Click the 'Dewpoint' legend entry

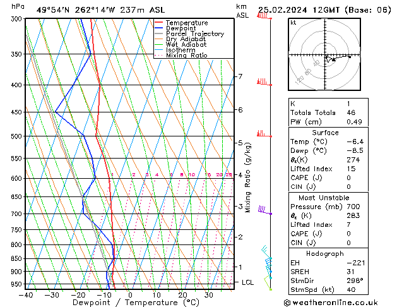(x=181, y=28)
